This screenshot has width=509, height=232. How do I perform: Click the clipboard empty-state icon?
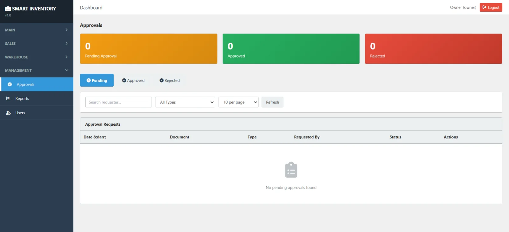coord(291,170)
